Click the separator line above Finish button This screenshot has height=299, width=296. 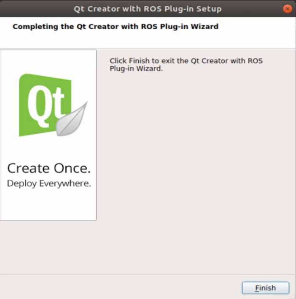pyautogui.click(x=148, y=275)
